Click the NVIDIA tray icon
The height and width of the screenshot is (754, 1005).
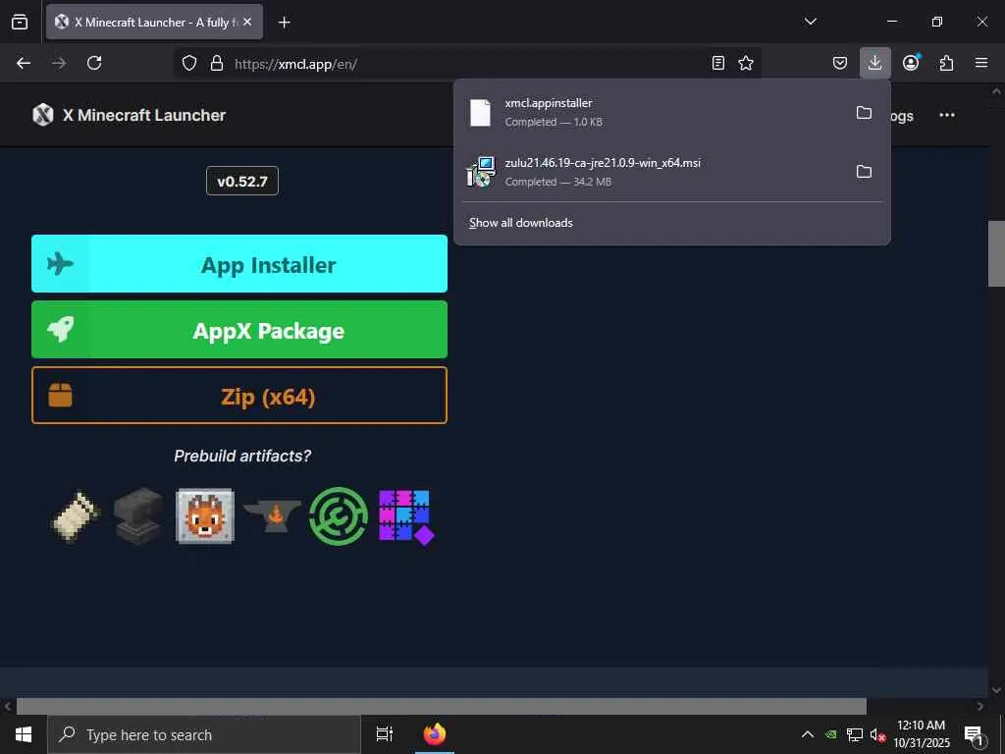coord(830,734)
